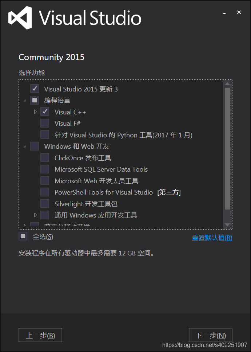
Task: Check the Windows 和 Web 开发 checkbox
Action: [35, 146]
